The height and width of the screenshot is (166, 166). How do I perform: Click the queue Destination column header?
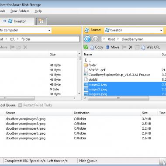[x=82, y=113]
